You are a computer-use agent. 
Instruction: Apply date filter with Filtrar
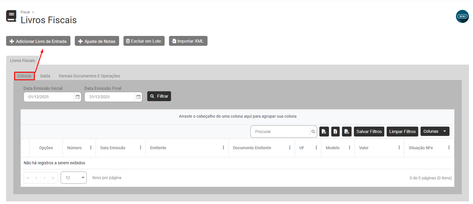(159, 96)
